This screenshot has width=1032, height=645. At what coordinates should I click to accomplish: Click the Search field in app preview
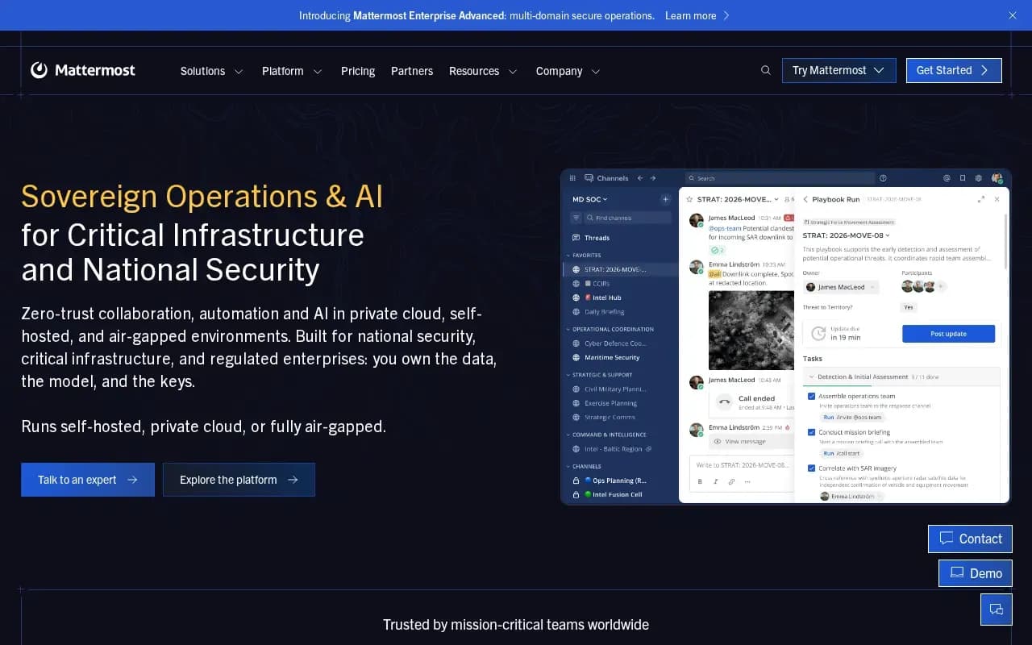(x=780, y=178)
